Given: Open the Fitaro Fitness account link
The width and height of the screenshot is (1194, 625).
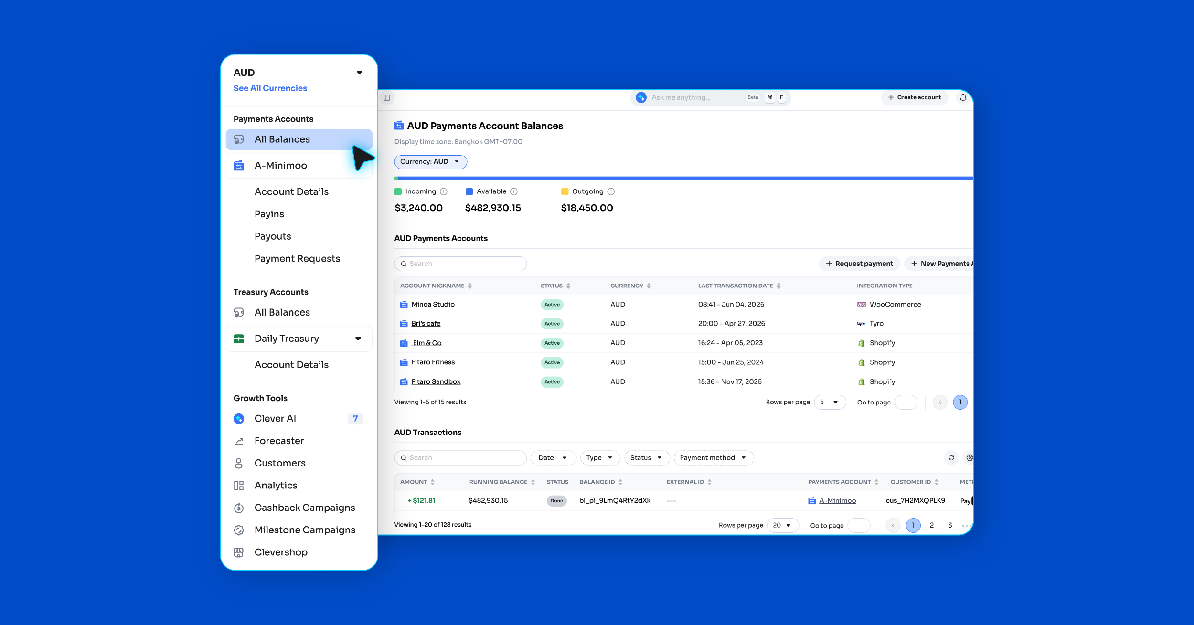Looking at the screenshot, I should click(x=433, y=362).
